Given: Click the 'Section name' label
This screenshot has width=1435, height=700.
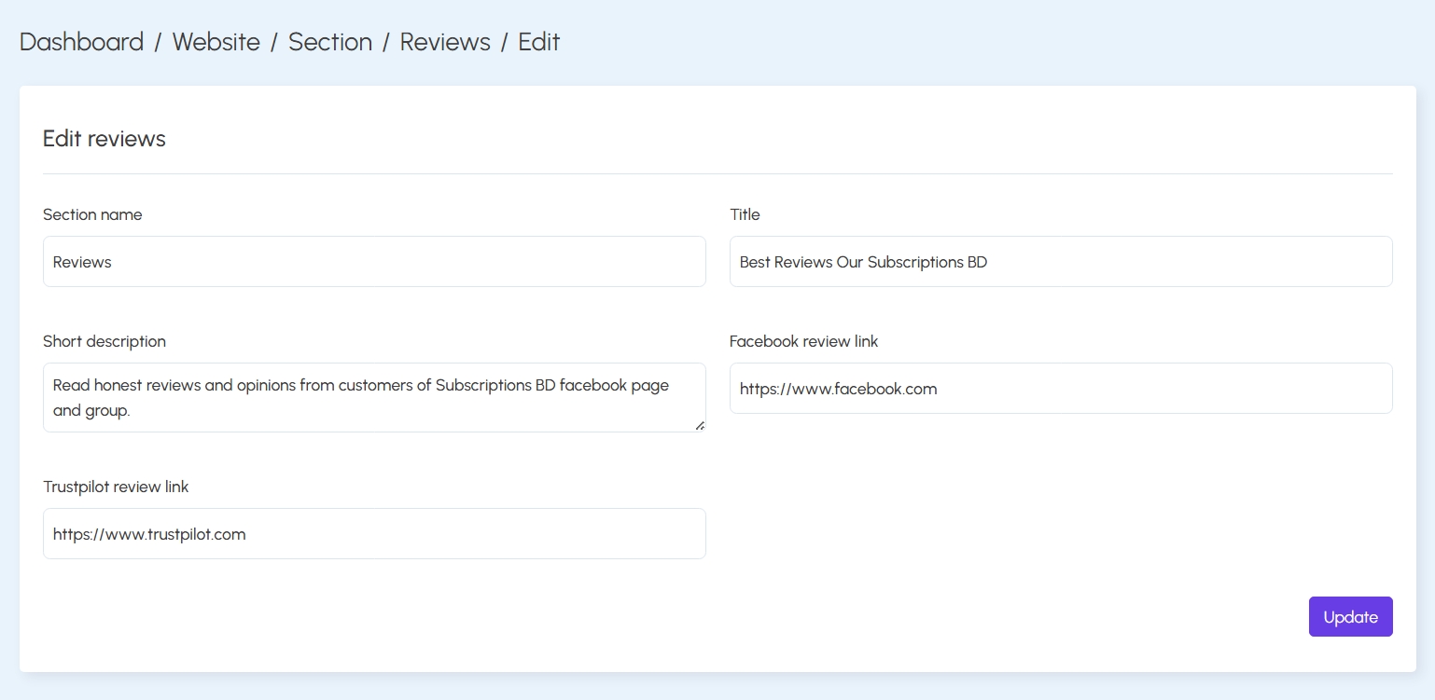Looking at the screenshot, I should pyautogui.click(x=92, y=214).
